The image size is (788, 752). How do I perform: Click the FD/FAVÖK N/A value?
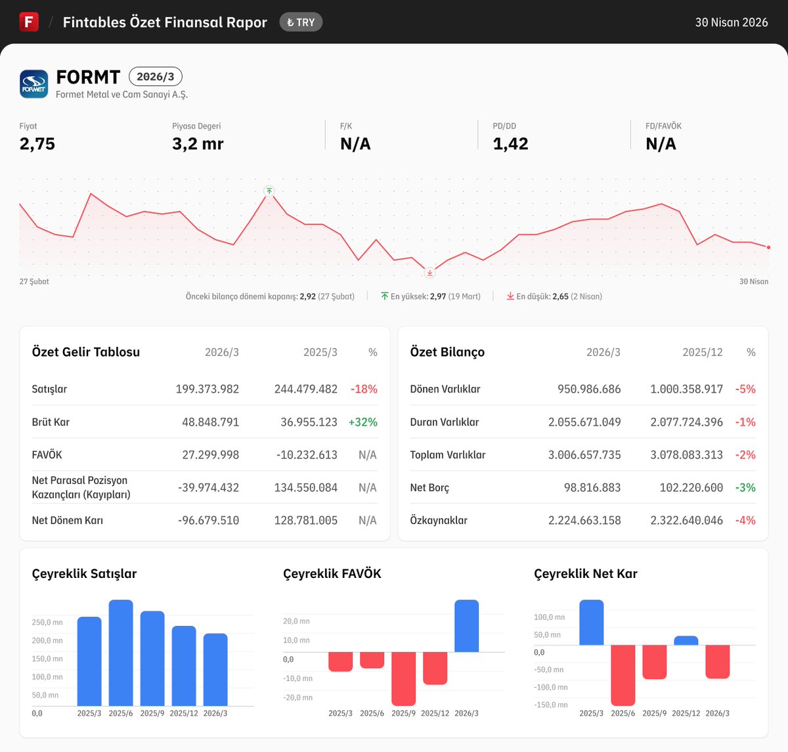click(x=661, y=144)
